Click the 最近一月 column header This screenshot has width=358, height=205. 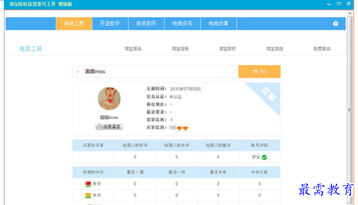pyautogui.click(x=177, y=172)
